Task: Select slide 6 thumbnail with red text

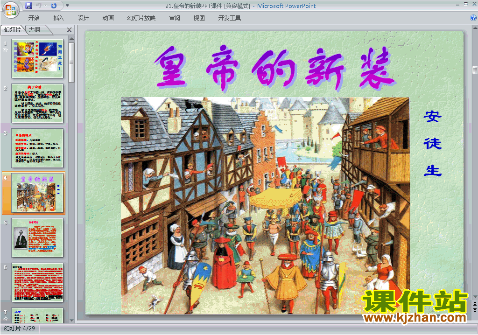Action: click(x=37, y=283)
